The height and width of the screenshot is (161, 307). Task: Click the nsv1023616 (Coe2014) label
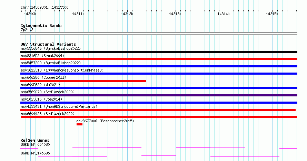coord(41,99)
